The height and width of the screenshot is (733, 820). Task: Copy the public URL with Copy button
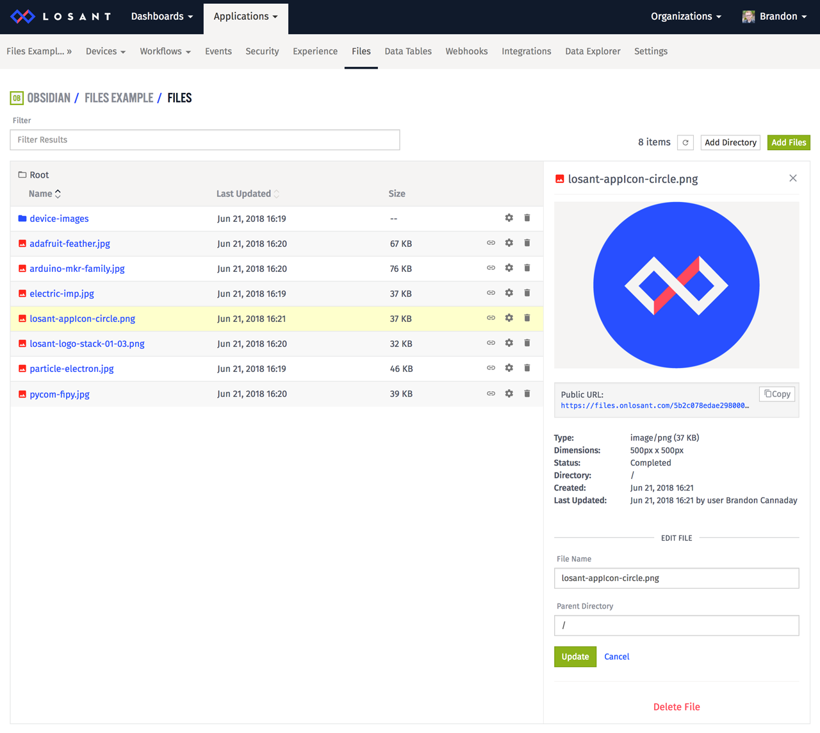777,394
